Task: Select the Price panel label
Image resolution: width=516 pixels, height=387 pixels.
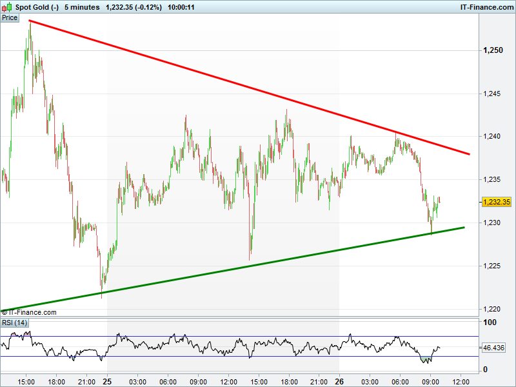Action: point(10,17)
